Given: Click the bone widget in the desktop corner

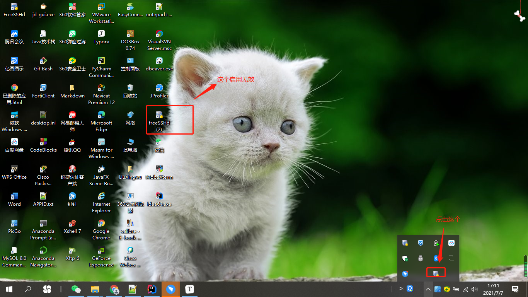Looking at the screenshot, I should [x=519, y=15].
